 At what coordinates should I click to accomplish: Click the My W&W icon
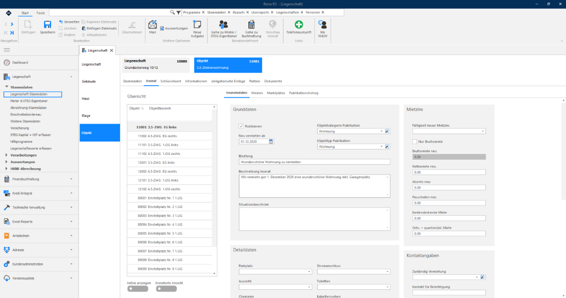click(322, 24)
